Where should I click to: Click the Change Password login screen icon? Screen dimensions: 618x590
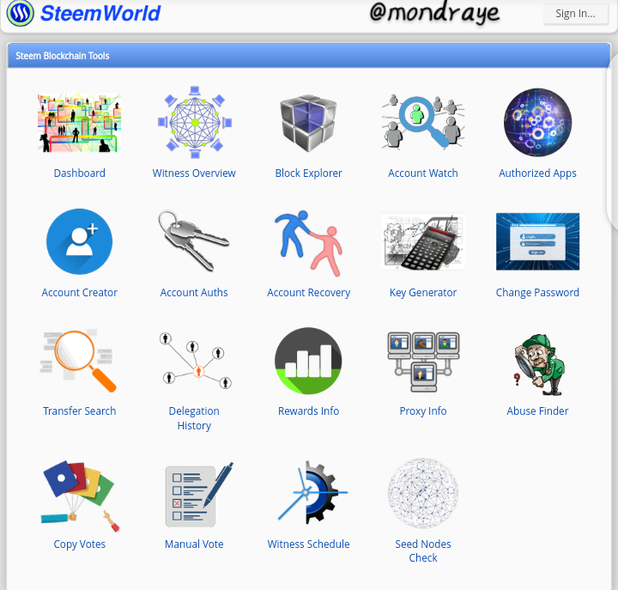point(537,241)
